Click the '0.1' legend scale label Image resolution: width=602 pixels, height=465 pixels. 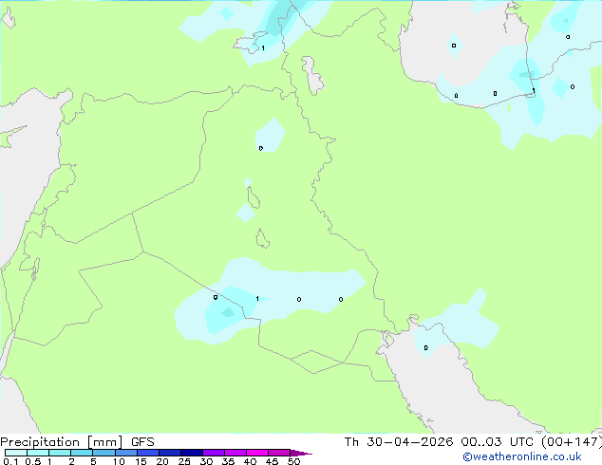click(x=10, y=461)
